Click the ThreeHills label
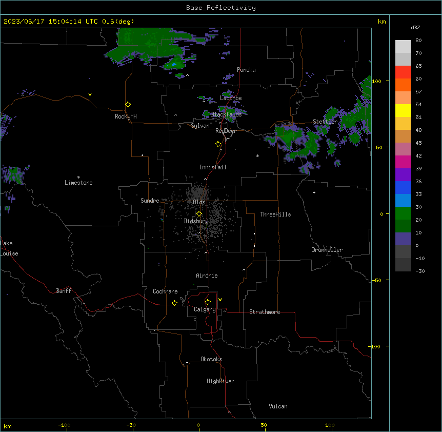Image resolution: width=442 pixels, height=432 pixels. pyautogui.click(x=275, y=214)
